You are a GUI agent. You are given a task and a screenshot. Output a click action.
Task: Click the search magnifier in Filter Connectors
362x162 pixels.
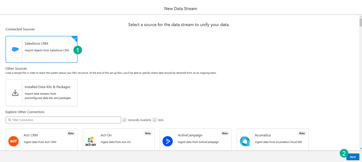(9, 120)
